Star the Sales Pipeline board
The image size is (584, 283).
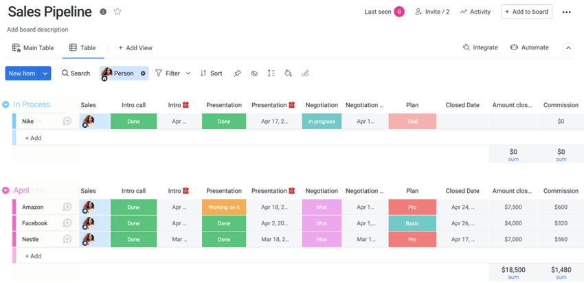pos(117,12)
